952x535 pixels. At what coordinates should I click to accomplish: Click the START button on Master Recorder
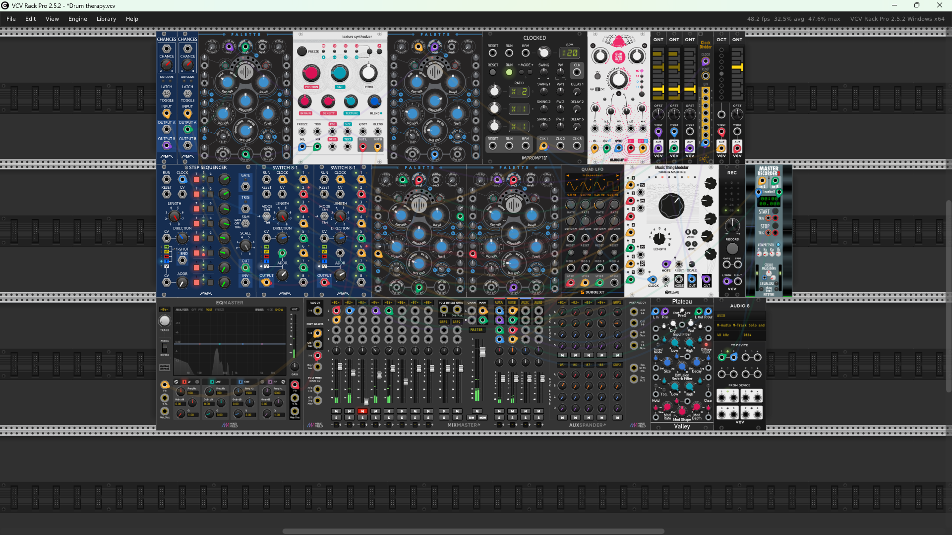pos(775,212)
